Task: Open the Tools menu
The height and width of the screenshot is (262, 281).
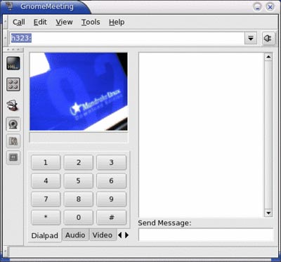Action: pos(91,22)
